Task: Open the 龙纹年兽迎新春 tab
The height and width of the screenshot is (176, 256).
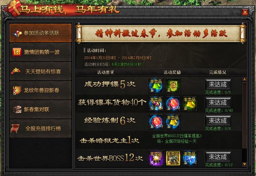Action: point(41,90)
